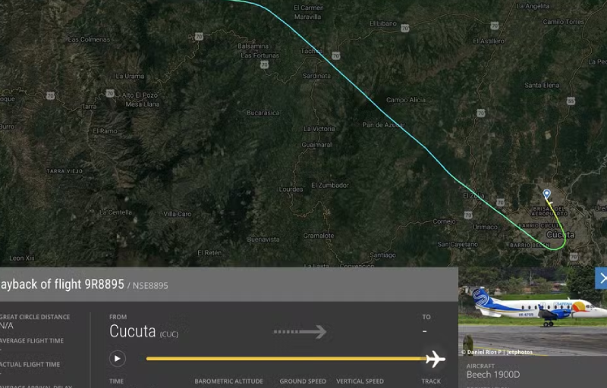
Task: Click the Beech 1900D aircraft type text
Action: [493, 374]
